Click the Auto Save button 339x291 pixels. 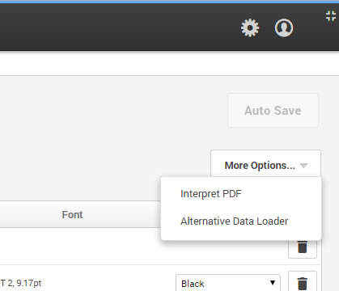click(273, 111)
